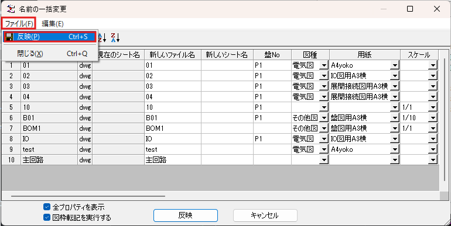
Task: Click the ascending A-Z sort icon
Action: pyautogui.click(x=102, y=37)
